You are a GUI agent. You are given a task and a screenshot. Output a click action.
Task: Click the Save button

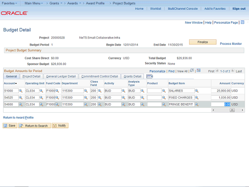tap(10, 125)
